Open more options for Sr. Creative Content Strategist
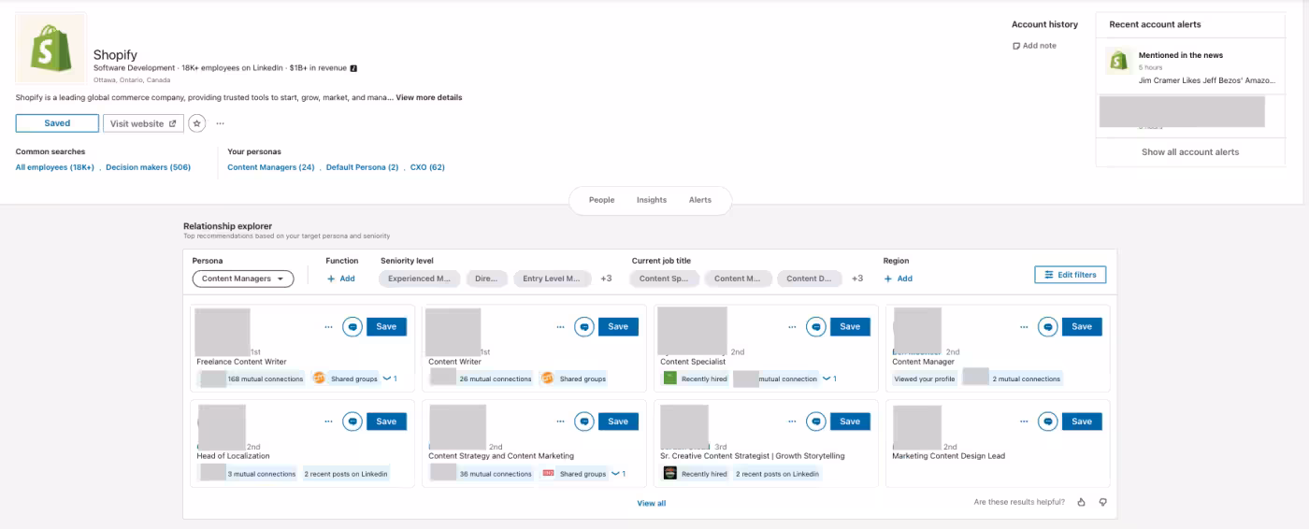Screen dimensions: 1309x529 pos(792,422)
